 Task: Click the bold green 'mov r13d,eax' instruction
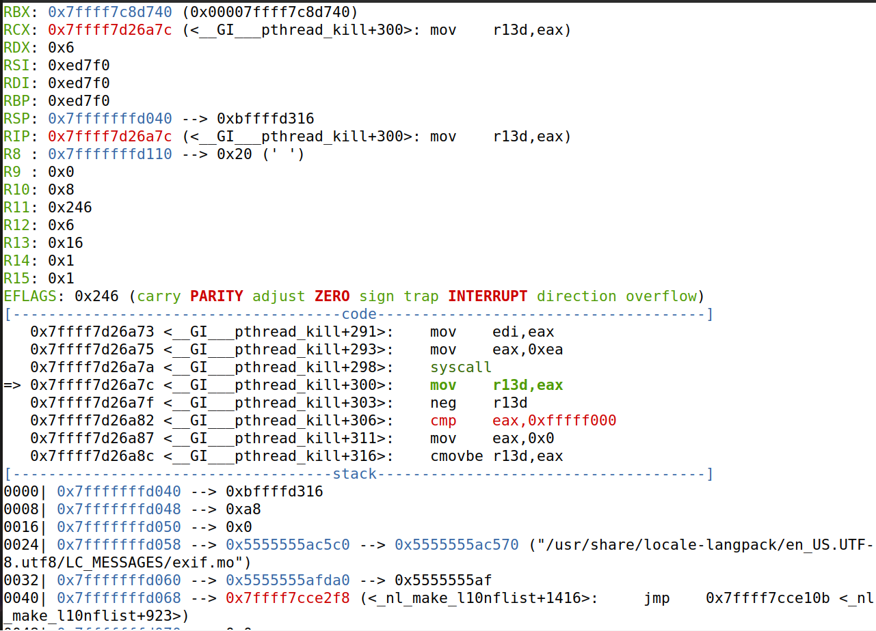(x=496, y=385)
